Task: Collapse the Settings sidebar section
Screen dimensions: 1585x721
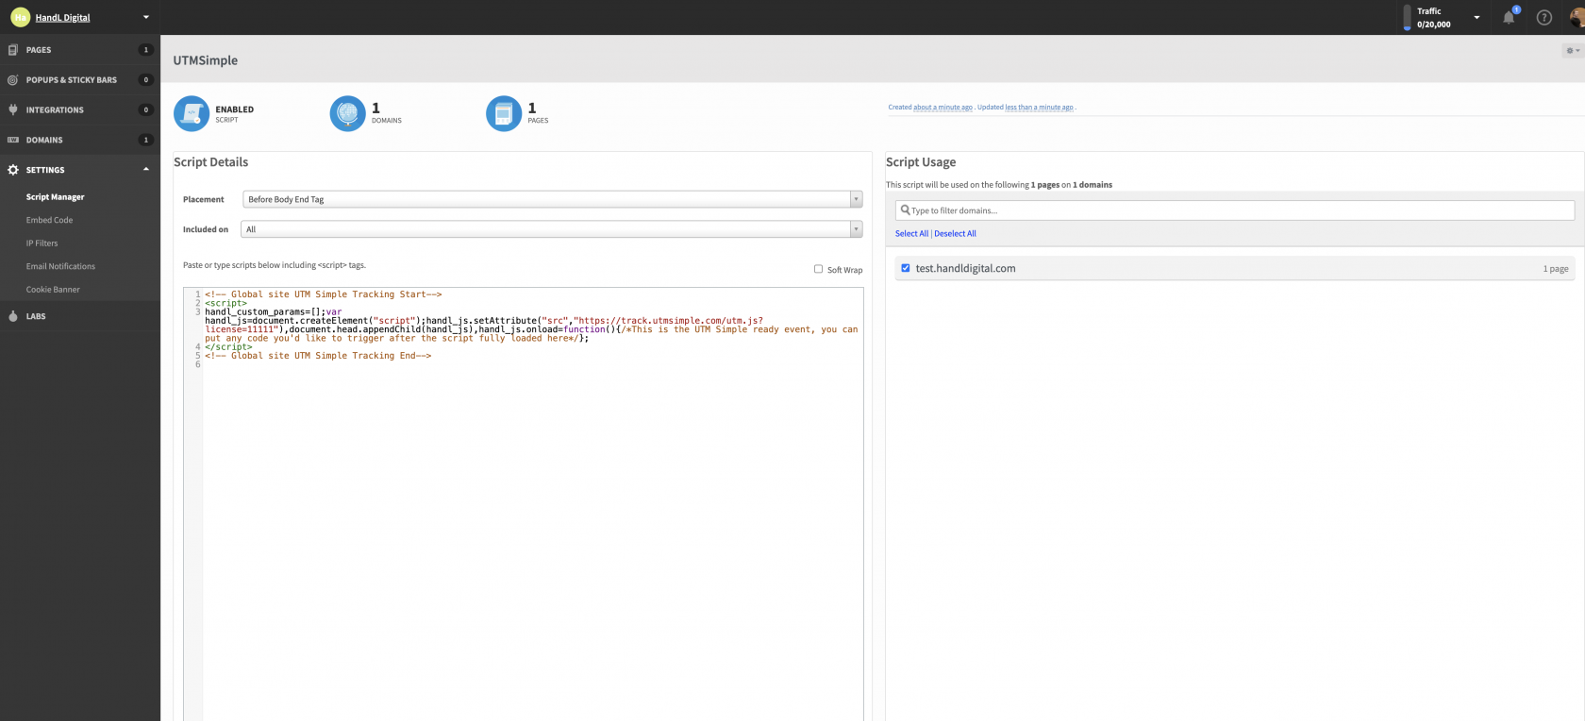Action: click(x=145, y=170)
